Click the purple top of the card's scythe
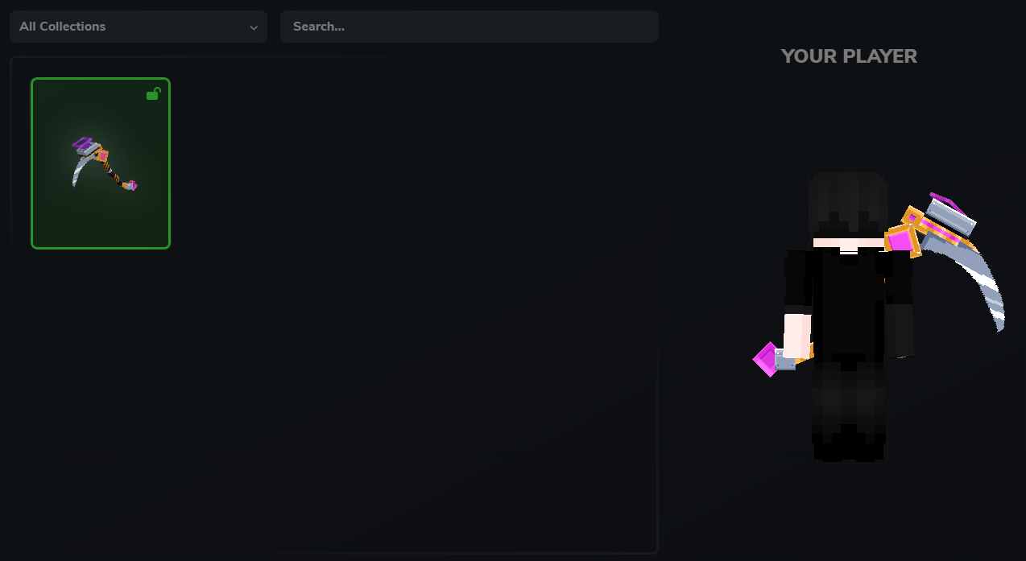 point(82,144)
